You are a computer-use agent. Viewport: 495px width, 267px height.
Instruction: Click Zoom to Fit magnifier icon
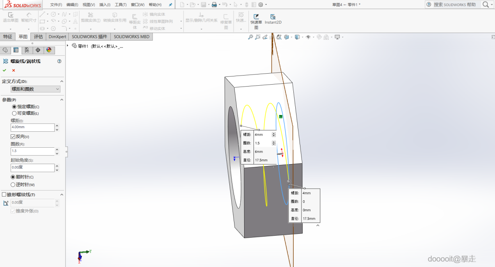250,37
